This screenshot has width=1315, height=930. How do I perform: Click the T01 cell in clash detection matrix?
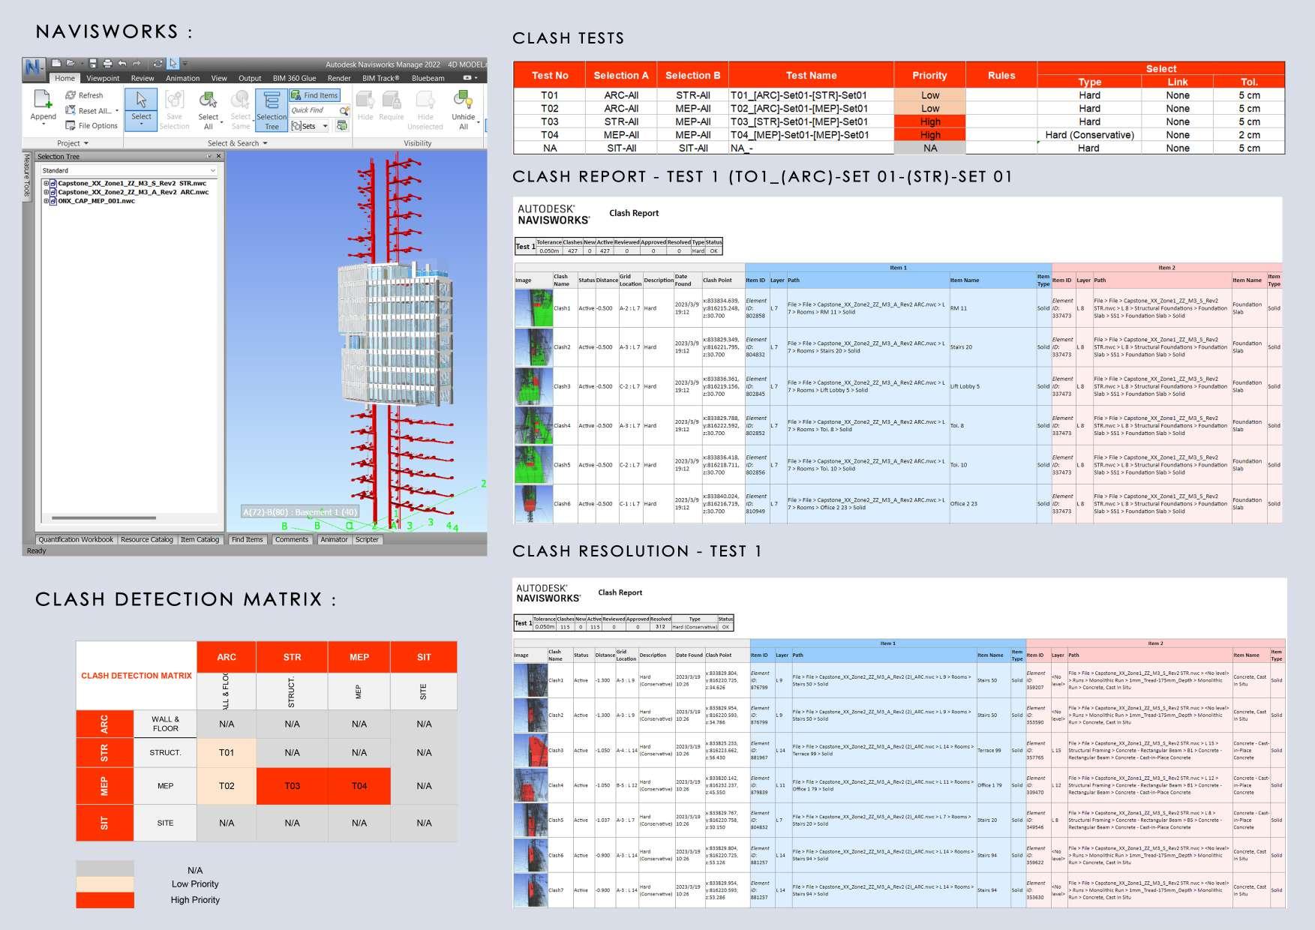click(x=227, y=752)
